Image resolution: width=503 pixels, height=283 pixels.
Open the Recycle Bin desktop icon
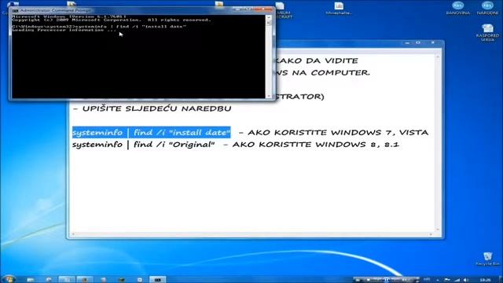click(x=487, y=259)
